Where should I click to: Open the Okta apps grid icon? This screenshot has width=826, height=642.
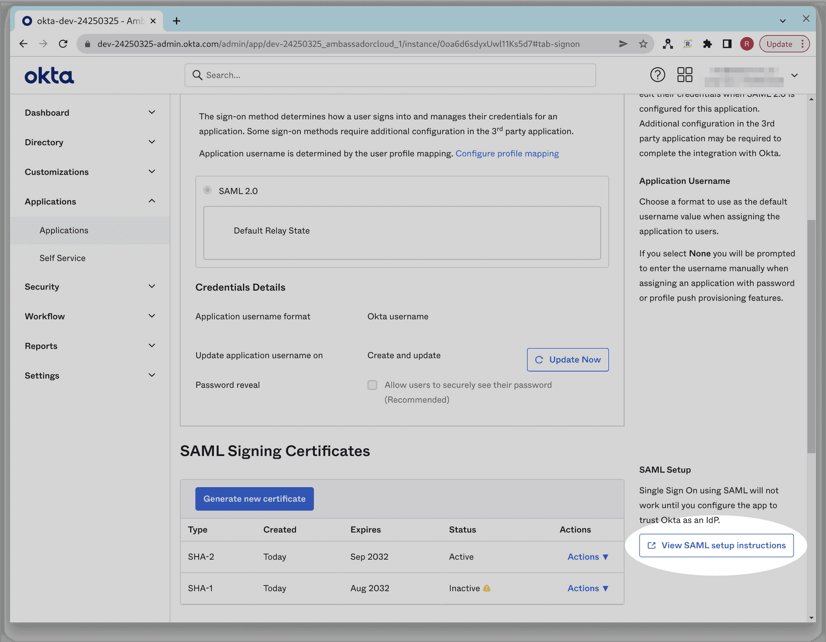[x=685, y=75]
